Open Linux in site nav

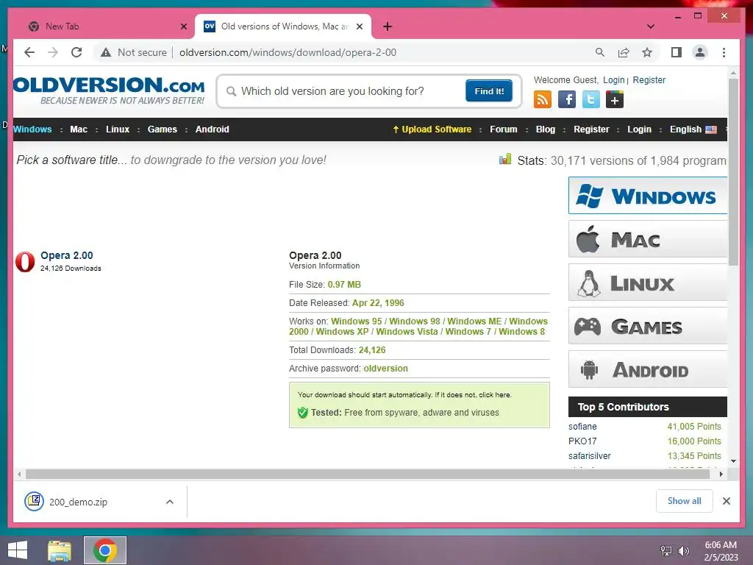[118, 129]
